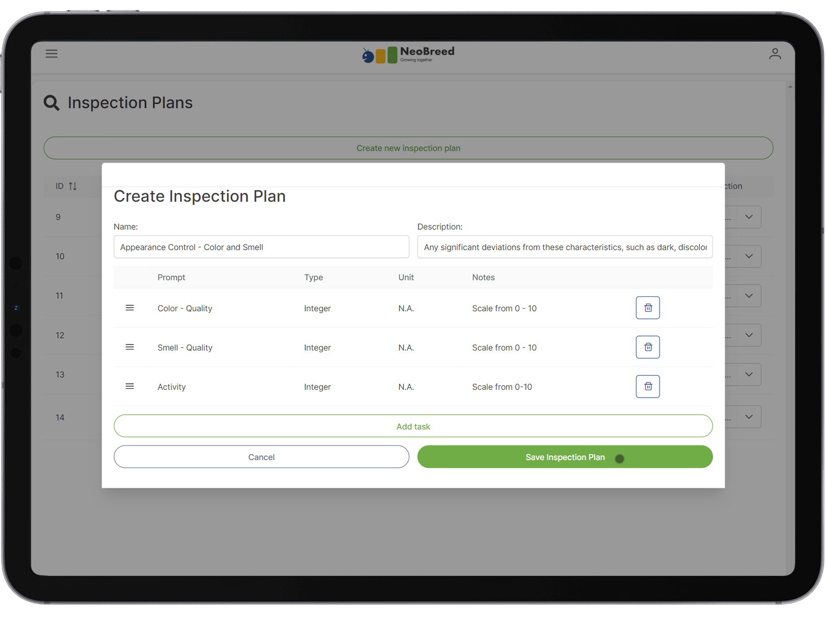Click ID 10 in background table
Screen dimensions: 827x620
pos(60,257)
